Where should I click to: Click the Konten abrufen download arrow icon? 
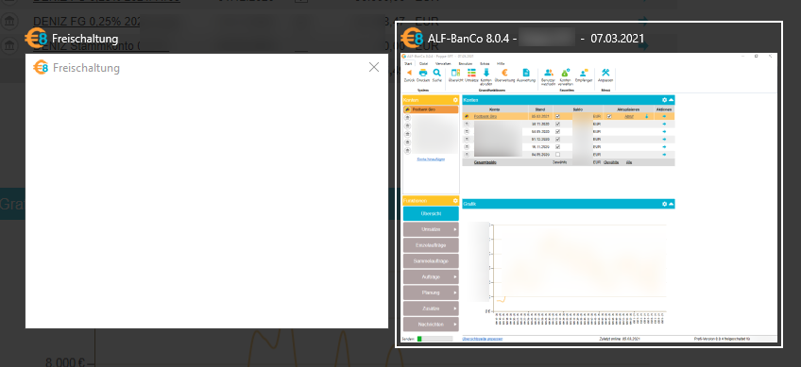point(486,73)
